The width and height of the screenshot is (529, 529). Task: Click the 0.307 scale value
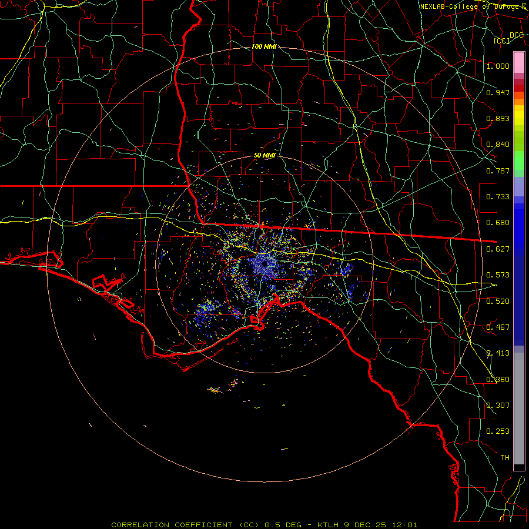click(498, 406)
